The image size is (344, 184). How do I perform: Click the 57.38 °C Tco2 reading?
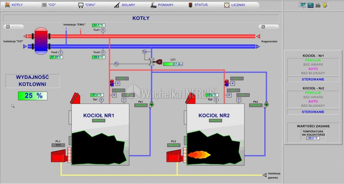[x=56, y=57]
